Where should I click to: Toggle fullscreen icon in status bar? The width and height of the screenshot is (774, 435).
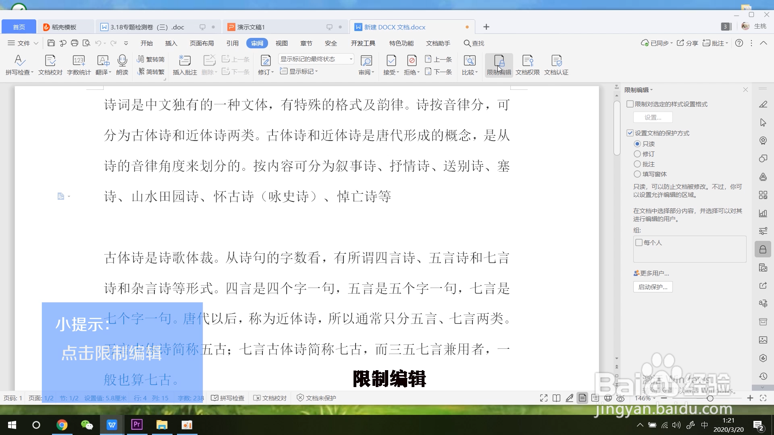(x=544, y=398)
